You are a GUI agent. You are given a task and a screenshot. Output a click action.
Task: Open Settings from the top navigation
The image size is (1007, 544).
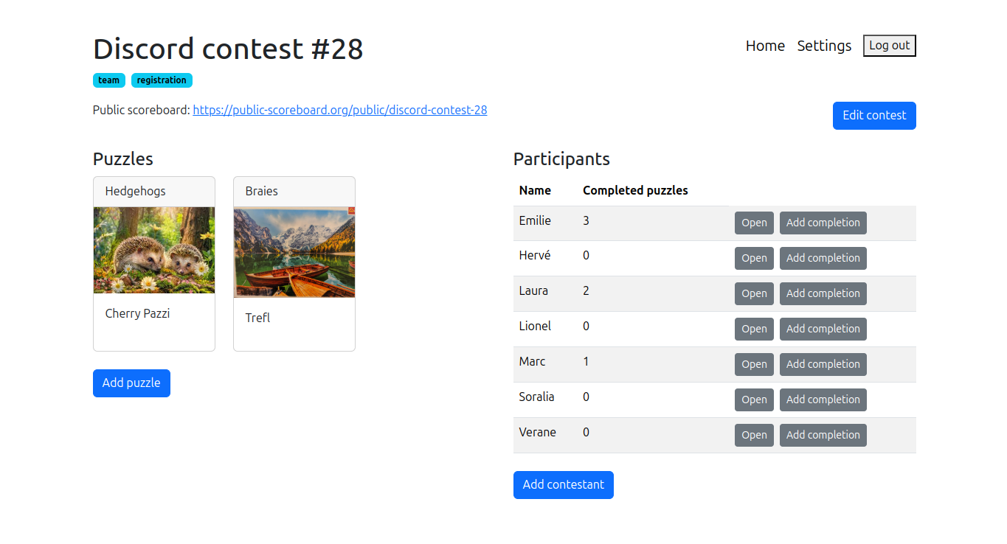(824, 46)
